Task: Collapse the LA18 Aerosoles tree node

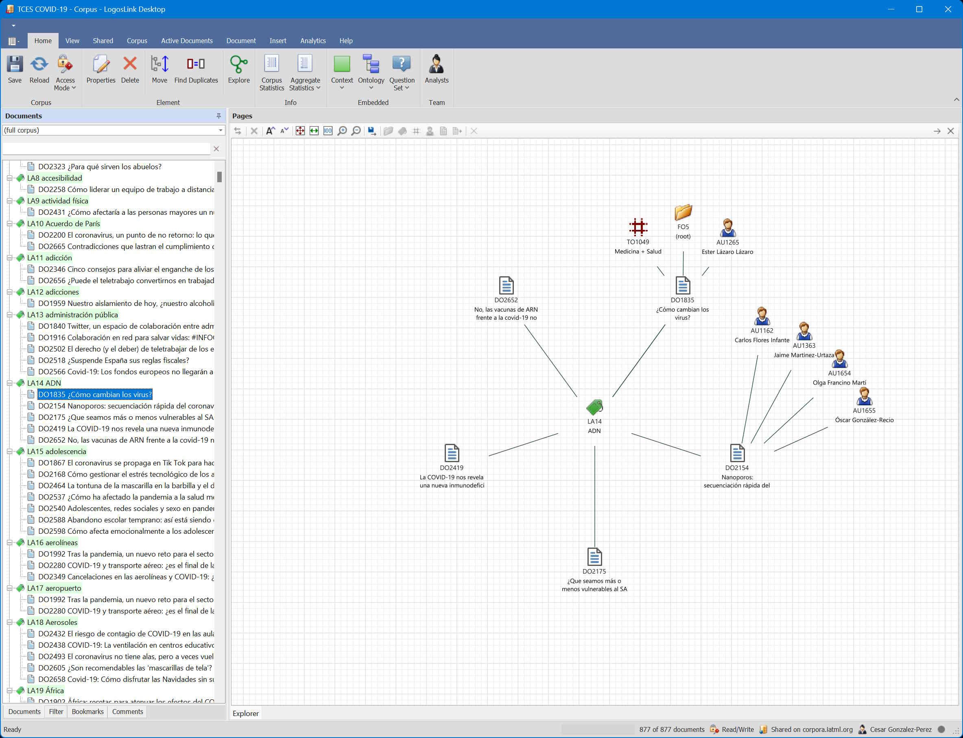Action: coord(9,622)
